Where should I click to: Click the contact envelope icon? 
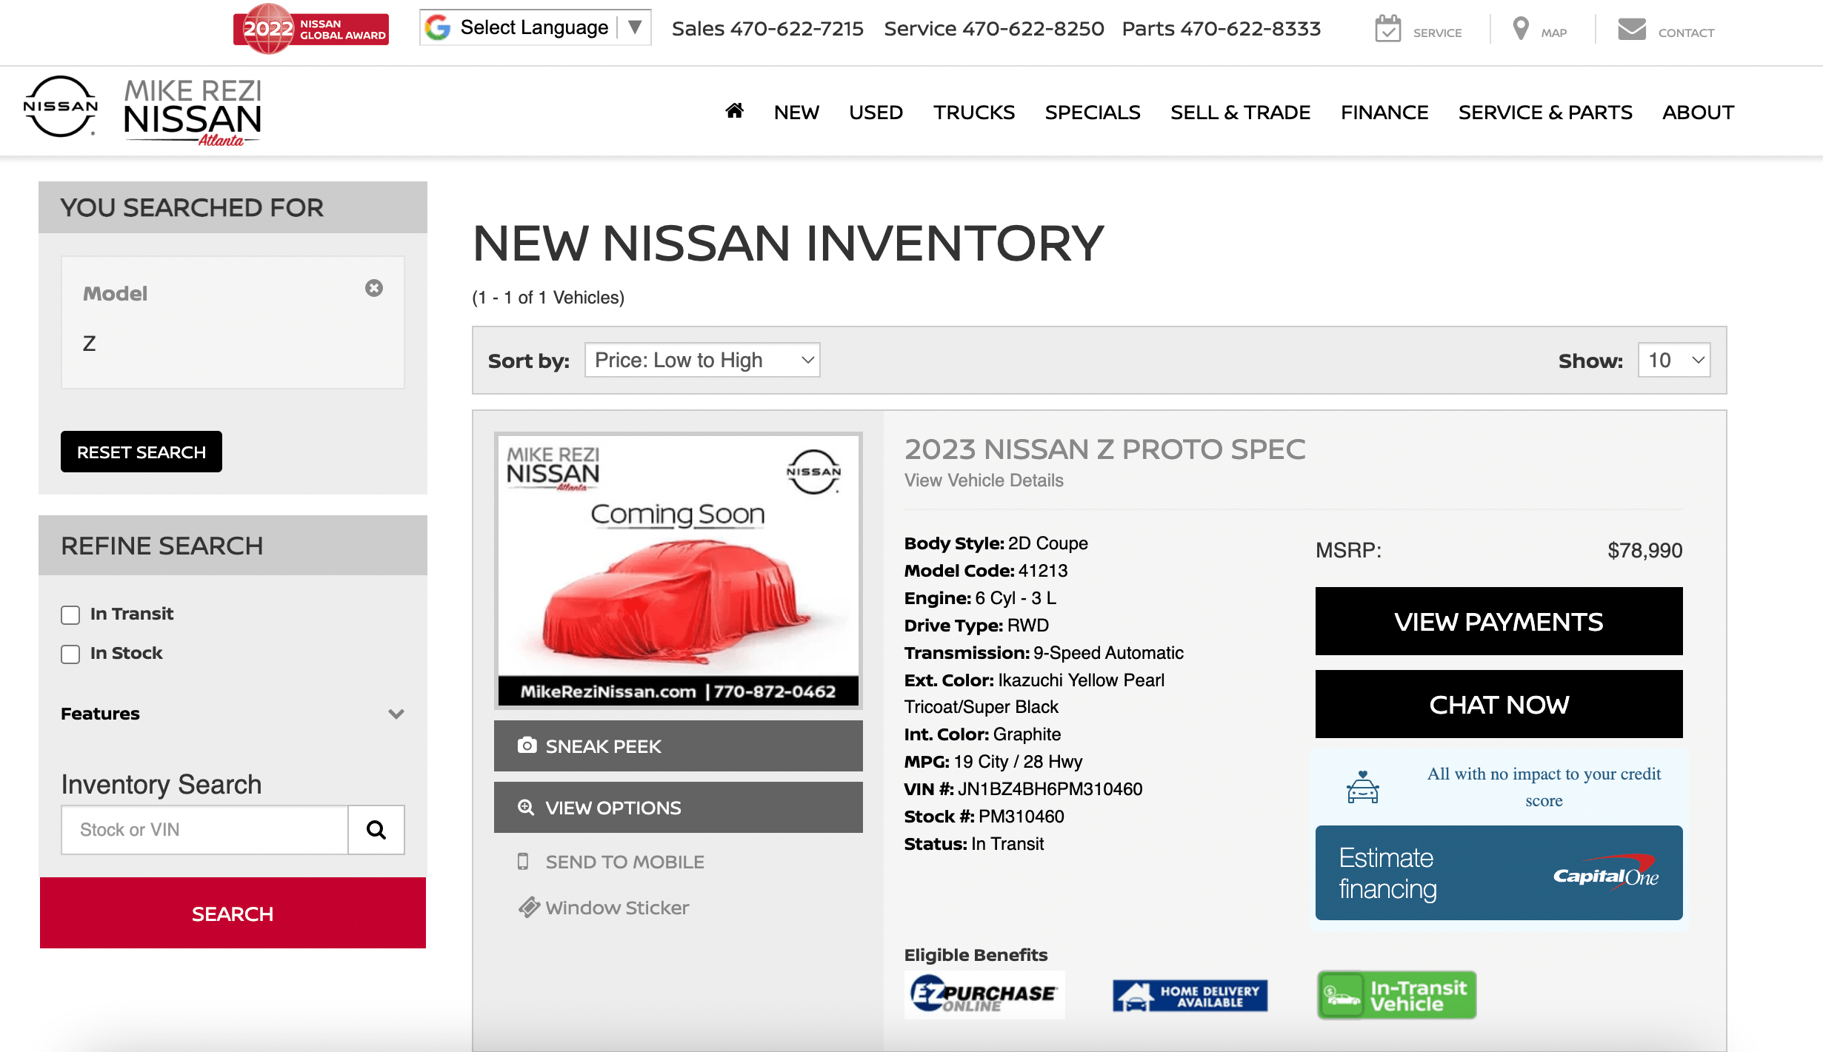pyautogui.click(x=1632, y=30)
